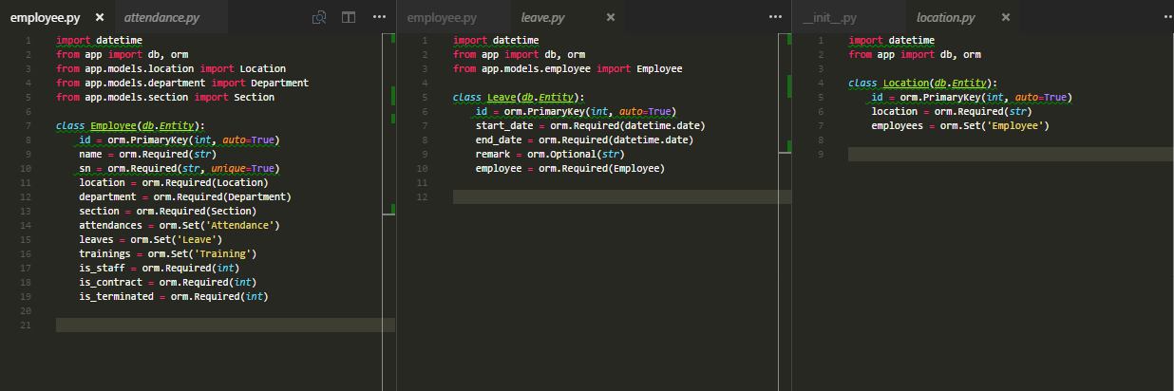Click the 'from app.models.section import Section' line
Viewport: 1174px width, 391px height.
[x=165, y=97]
